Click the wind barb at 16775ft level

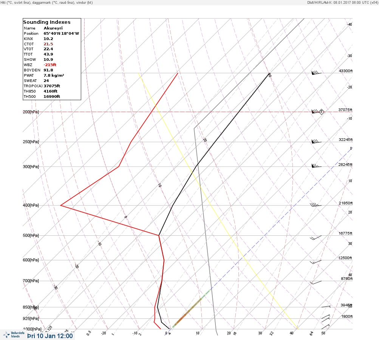tap(316, 238)
